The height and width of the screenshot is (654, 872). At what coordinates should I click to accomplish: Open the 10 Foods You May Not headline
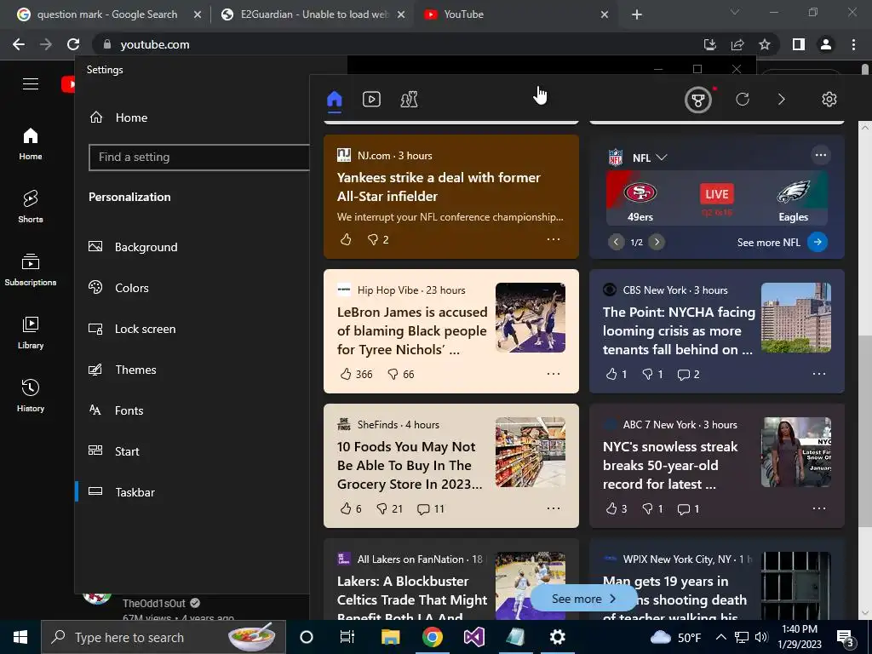410,466
